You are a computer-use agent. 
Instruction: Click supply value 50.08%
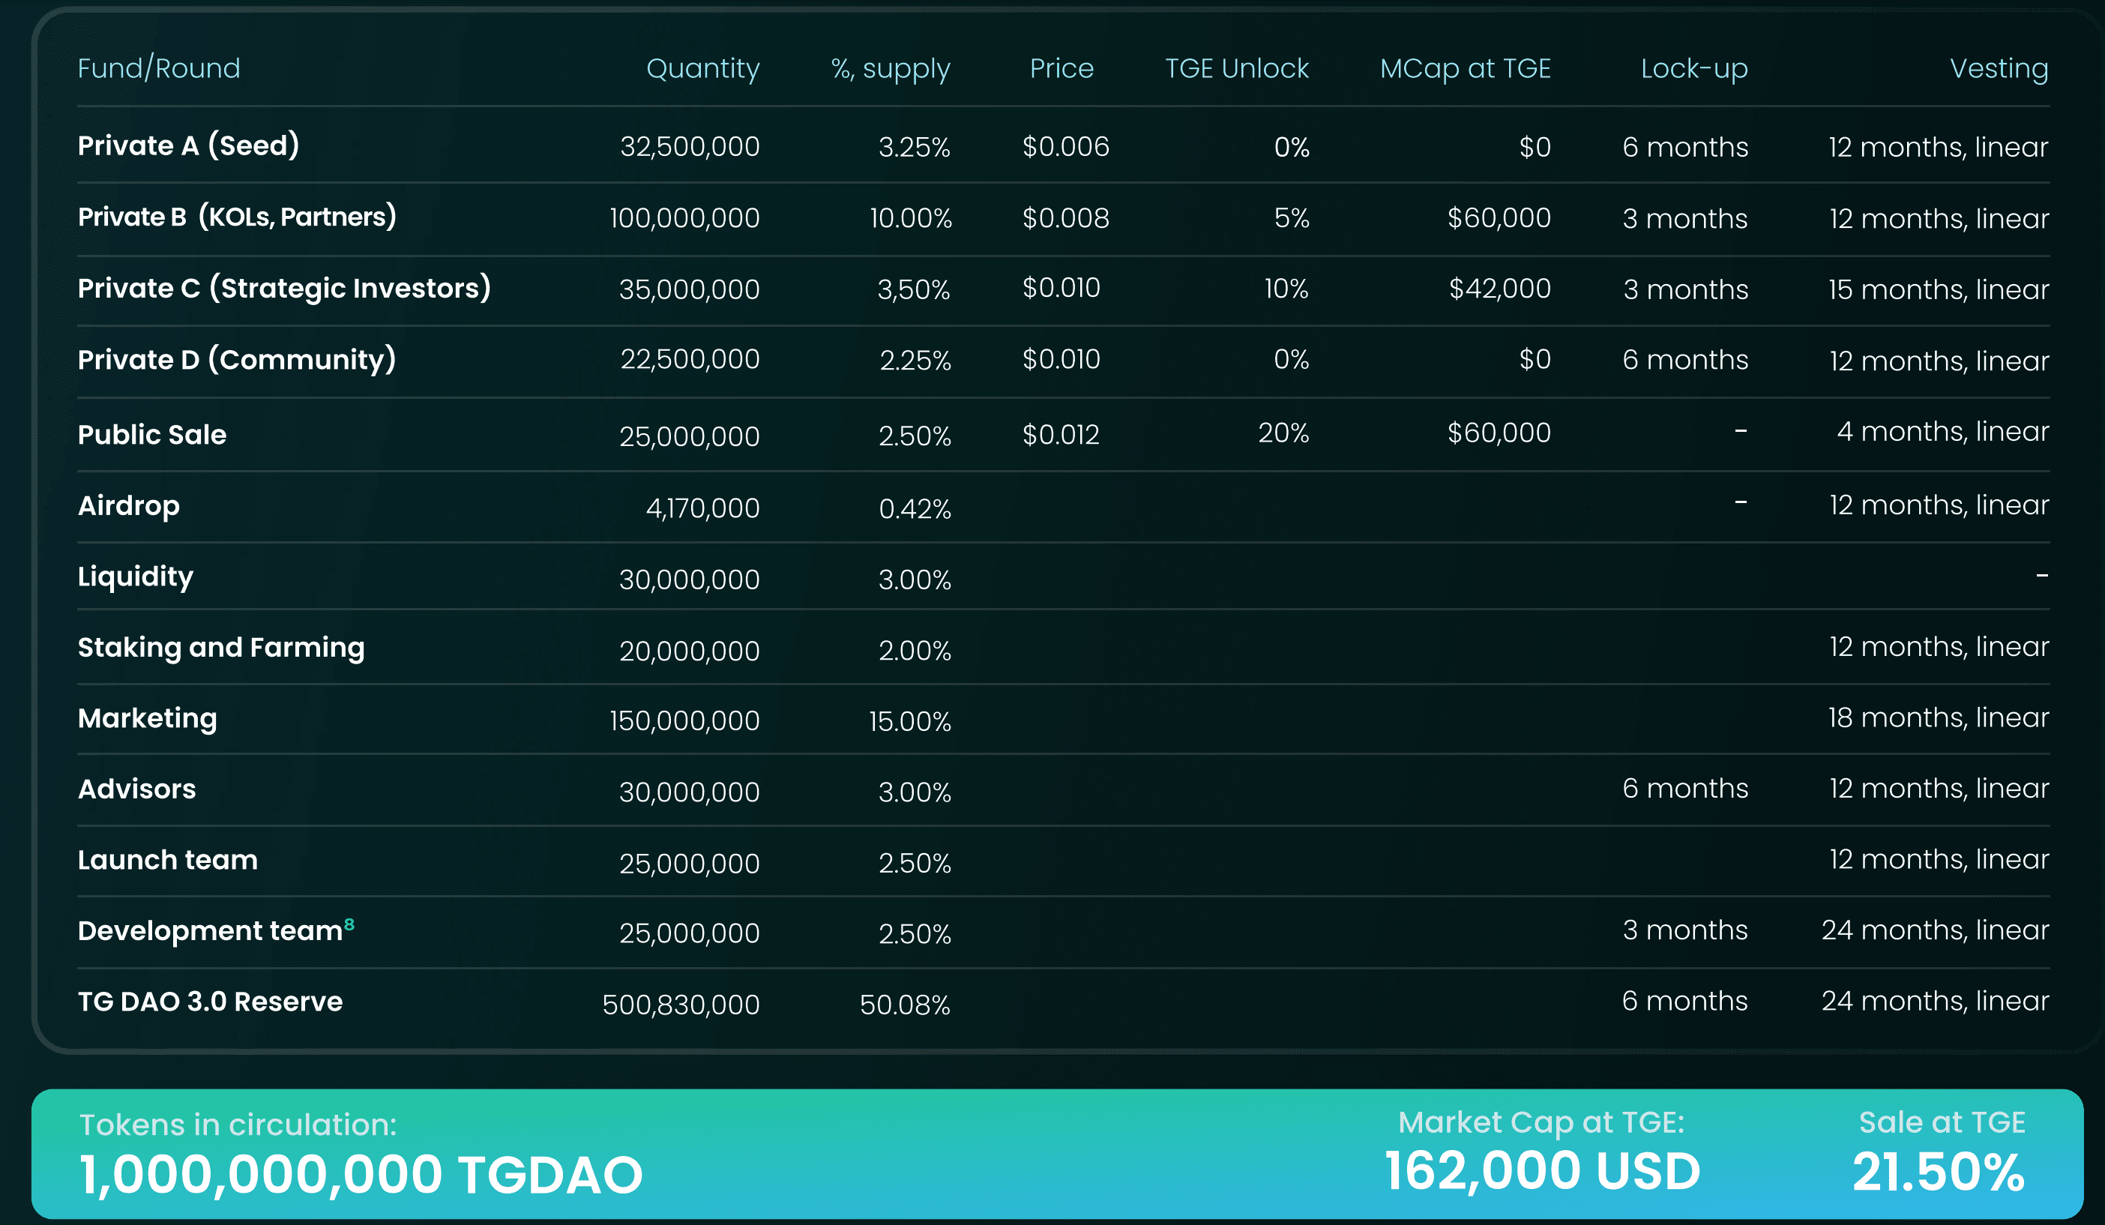905,1005
